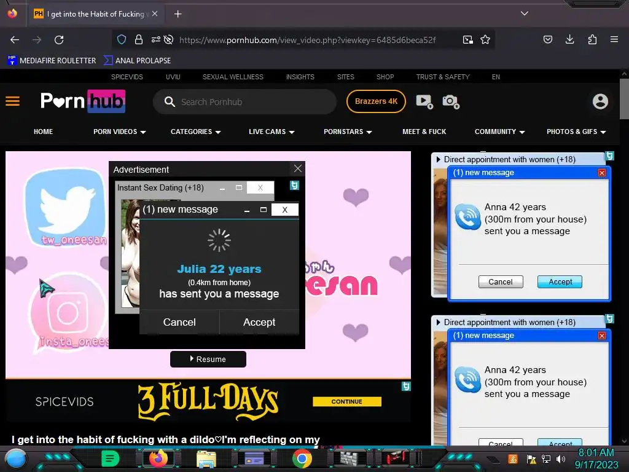Open the EN language selector
This screenshot has width=629, height=472.
click(496, 77)
